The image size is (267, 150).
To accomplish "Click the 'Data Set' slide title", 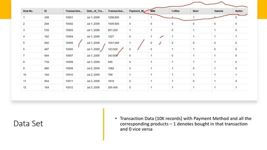I will 28,124.
